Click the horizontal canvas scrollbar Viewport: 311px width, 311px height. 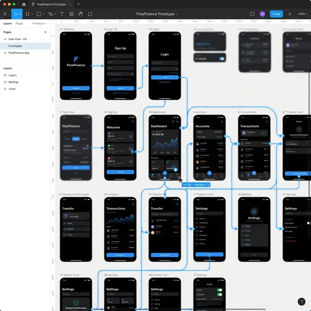[179, 309]
